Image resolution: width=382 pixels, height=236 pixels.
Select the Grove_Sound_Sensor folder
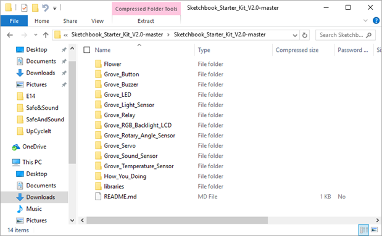click(127, 156)
